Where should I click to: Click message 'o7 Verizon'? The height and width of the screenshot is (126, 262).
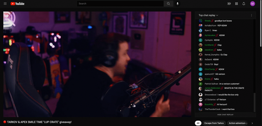pyautogui.click(x=221, y=99)
